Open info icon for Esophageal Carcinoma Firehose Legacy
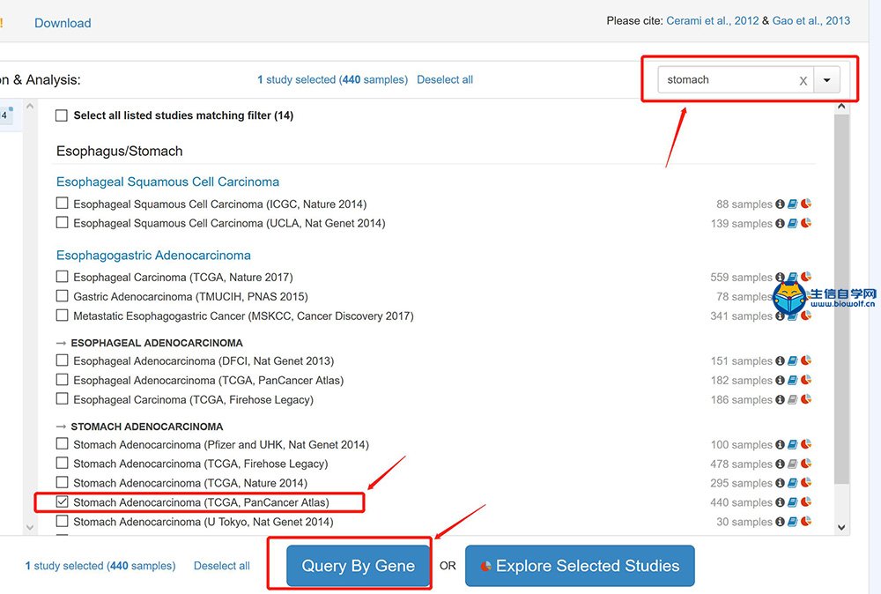 click(x=780, y=399)
